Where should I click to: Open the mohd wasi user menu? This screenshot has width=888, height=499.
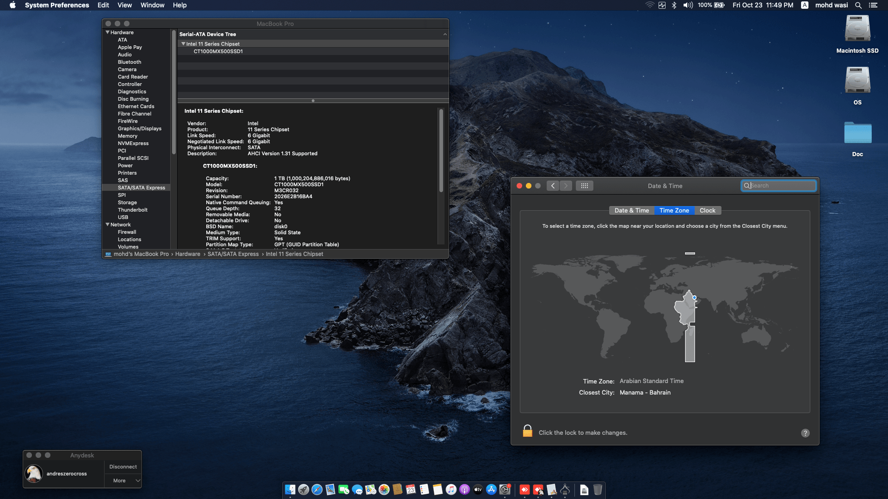click(x=831, y=5)
